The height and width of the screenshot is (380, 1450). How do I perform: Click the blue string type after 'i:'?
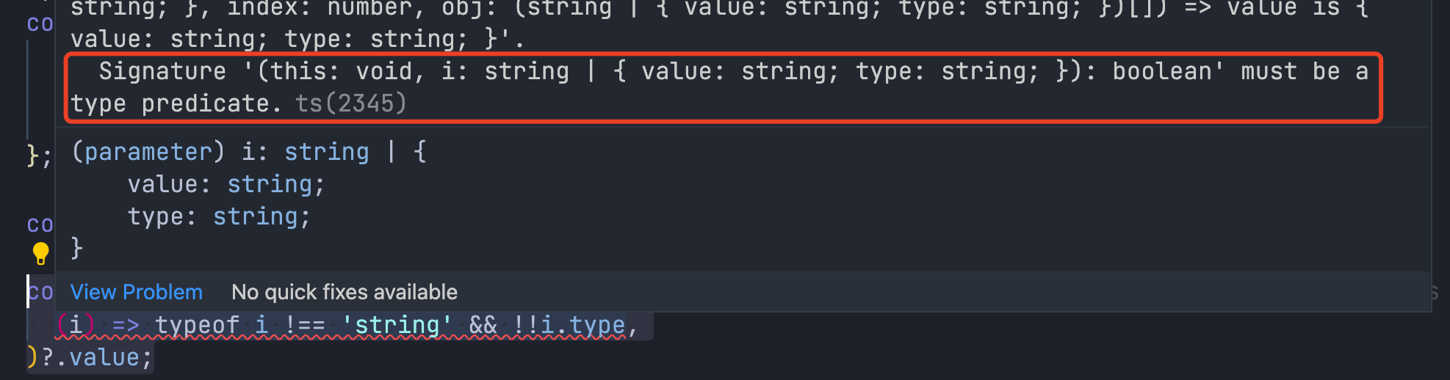coord(327,152)
